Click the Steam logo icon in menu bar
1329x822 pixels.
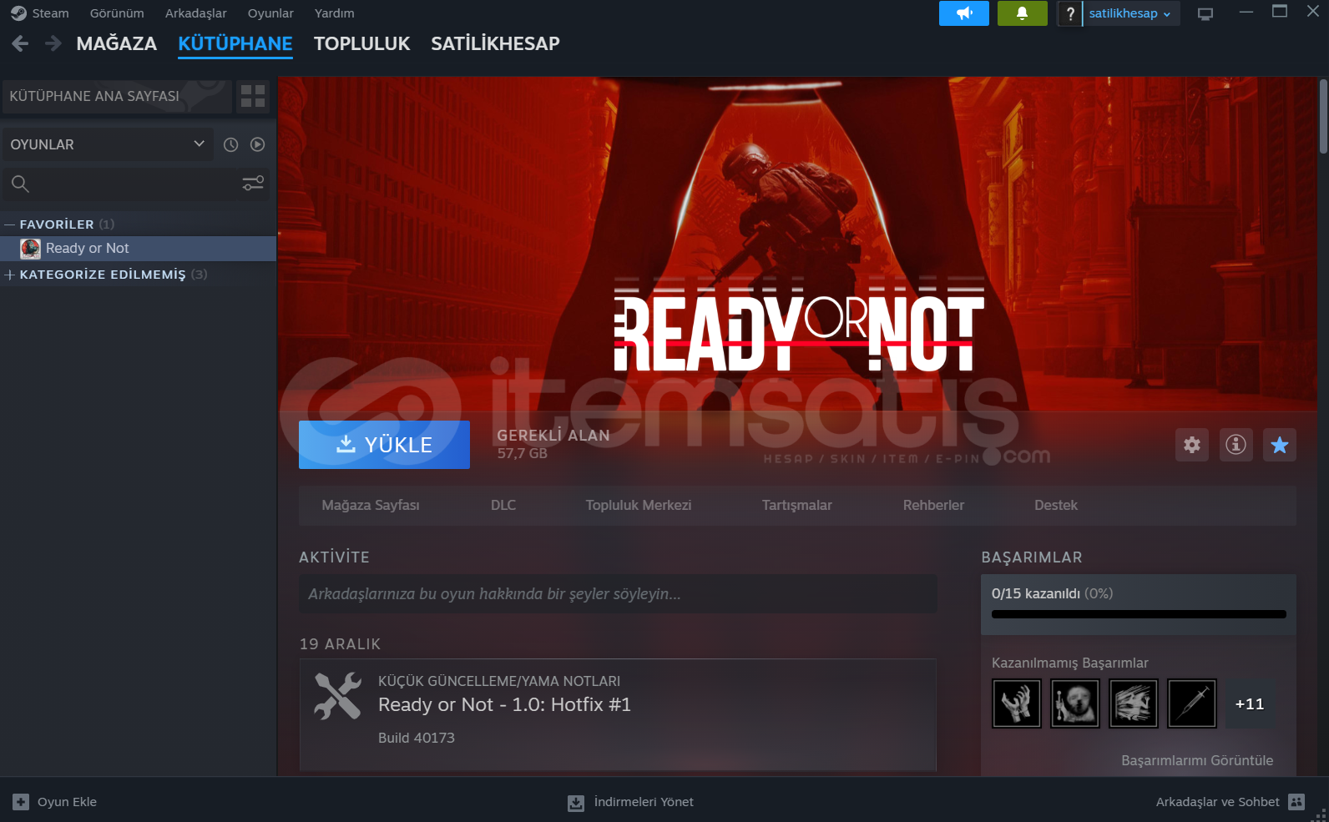click(18, 13)
